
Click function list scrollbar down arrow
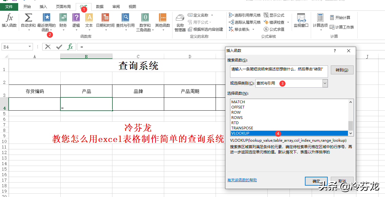pyautogui.click(x=351, y=133)
